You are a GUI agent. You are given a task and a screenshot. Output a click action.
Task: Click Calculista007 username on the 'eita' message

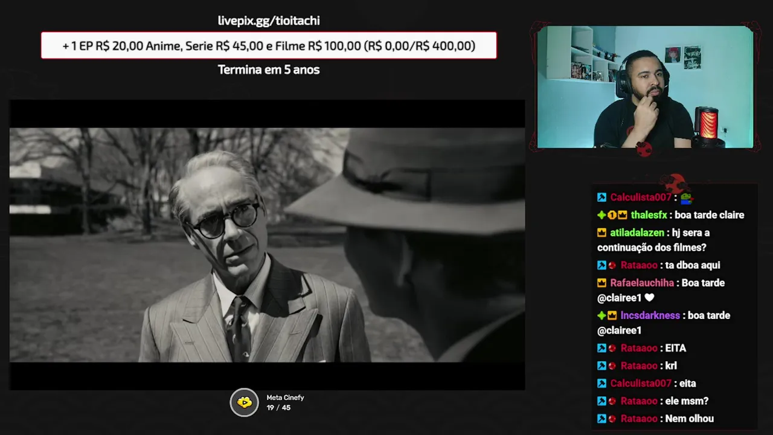click(641, 384)
